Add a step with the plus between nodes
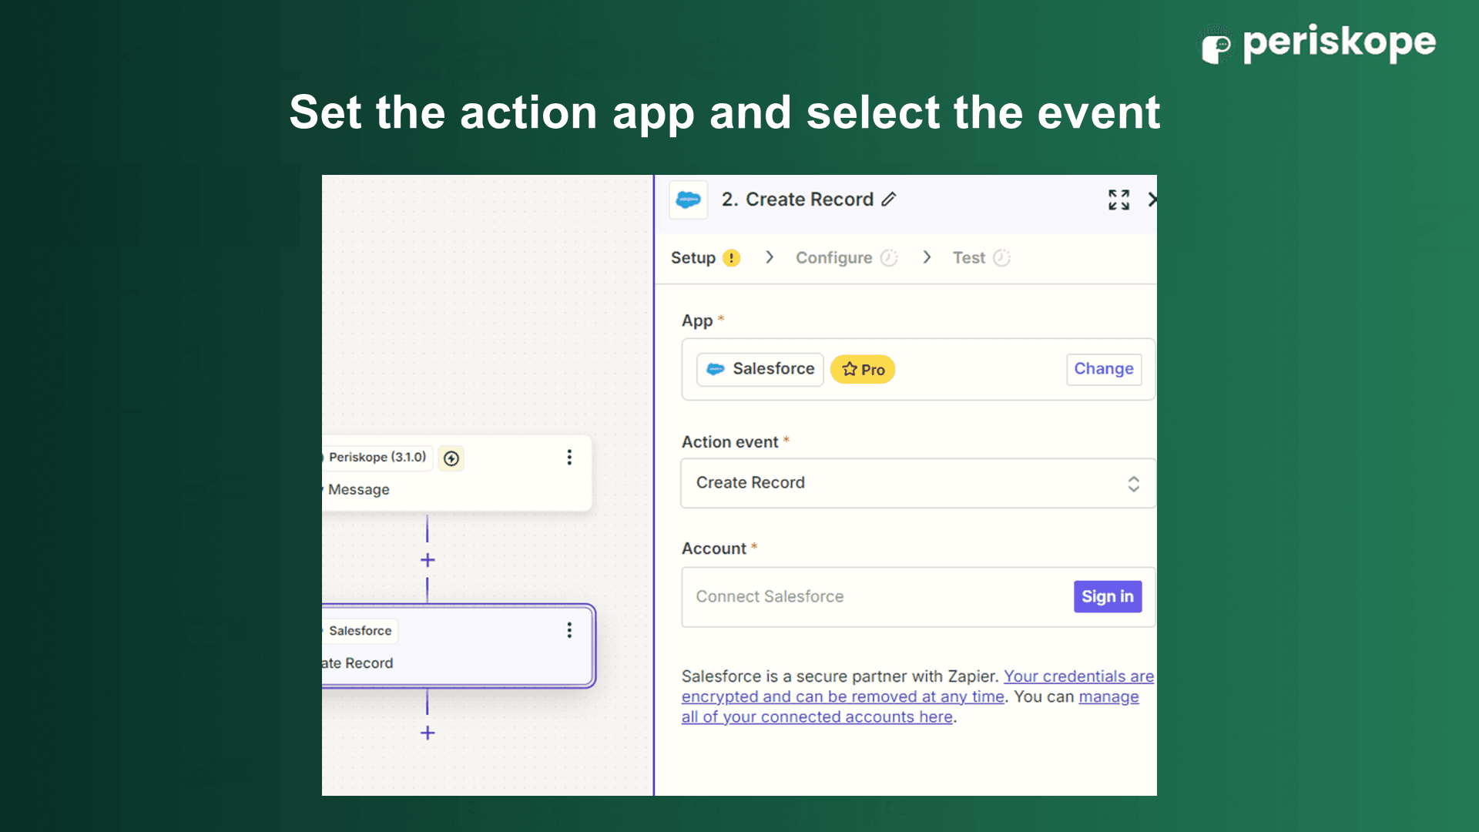The image size is (1479, 832). 428,560
